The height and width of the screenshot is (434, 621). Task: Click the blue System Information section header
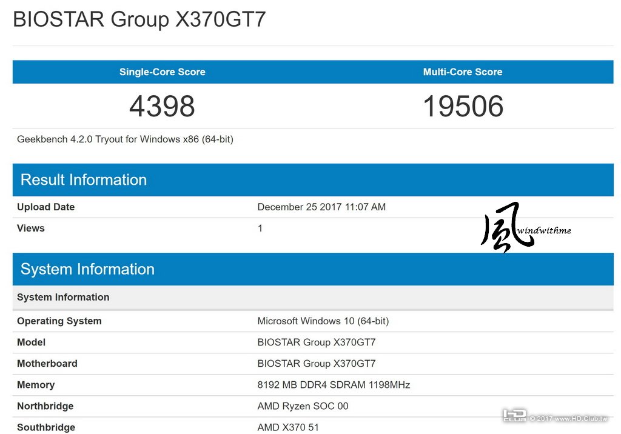point(313,269)
